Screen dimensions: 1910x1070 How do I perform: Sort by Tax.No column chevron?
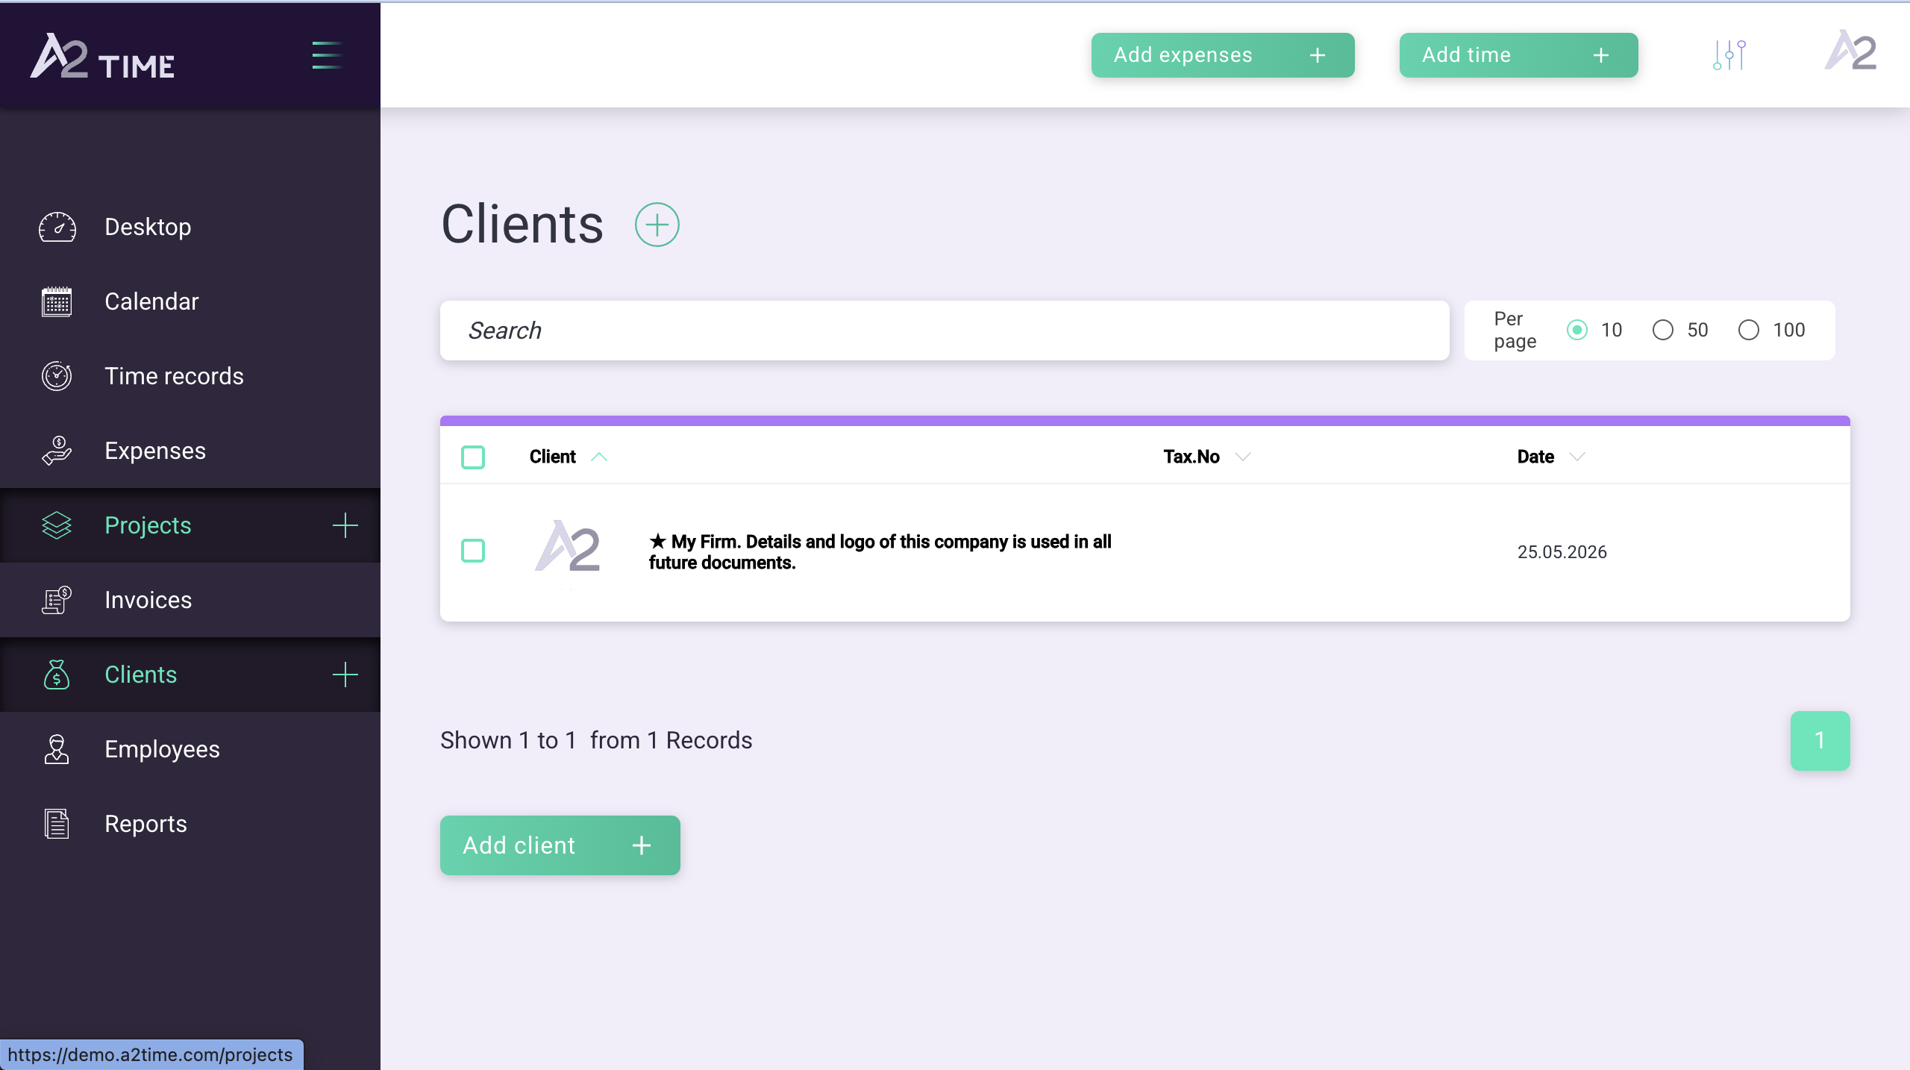[x=1242, y=457]
